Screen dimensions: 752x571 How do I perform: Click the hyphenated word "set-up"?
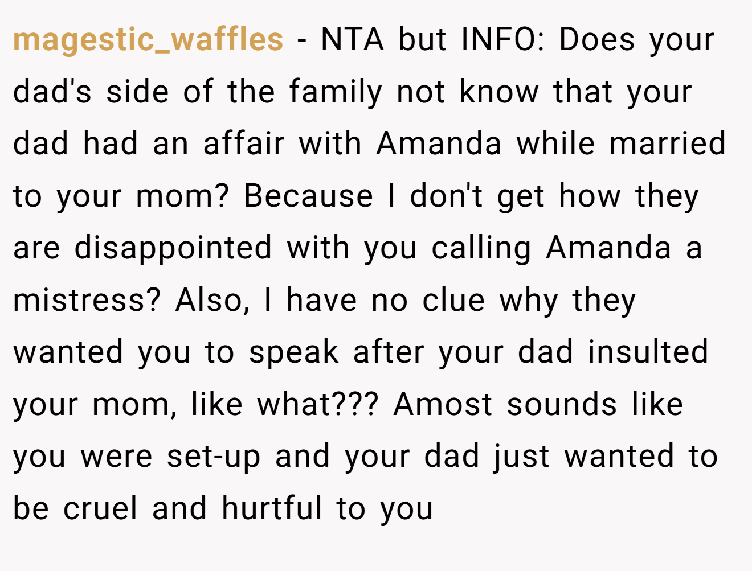[214, 458]
